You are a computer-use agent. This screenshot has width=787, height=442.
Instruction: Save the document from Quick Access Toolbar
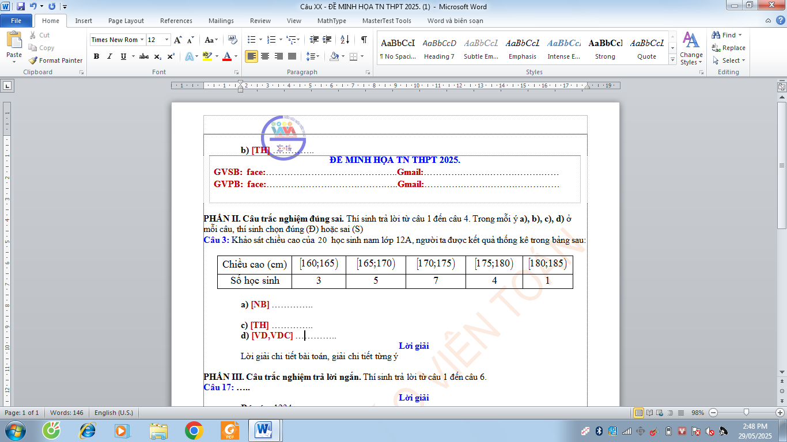(21, 6)
